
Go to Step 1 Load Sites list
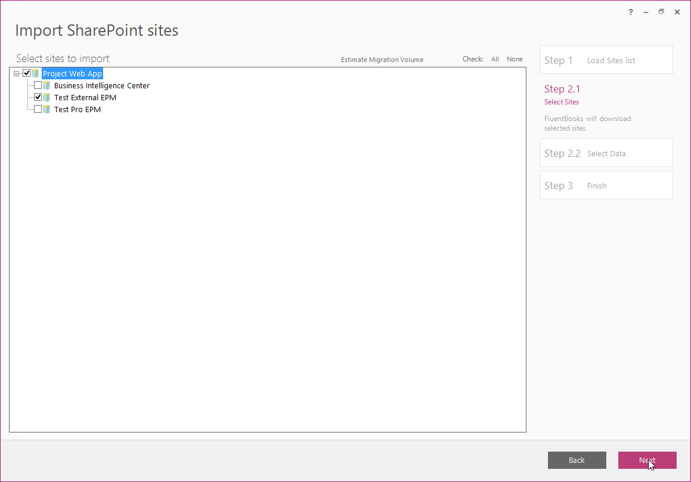pos(606,60)
